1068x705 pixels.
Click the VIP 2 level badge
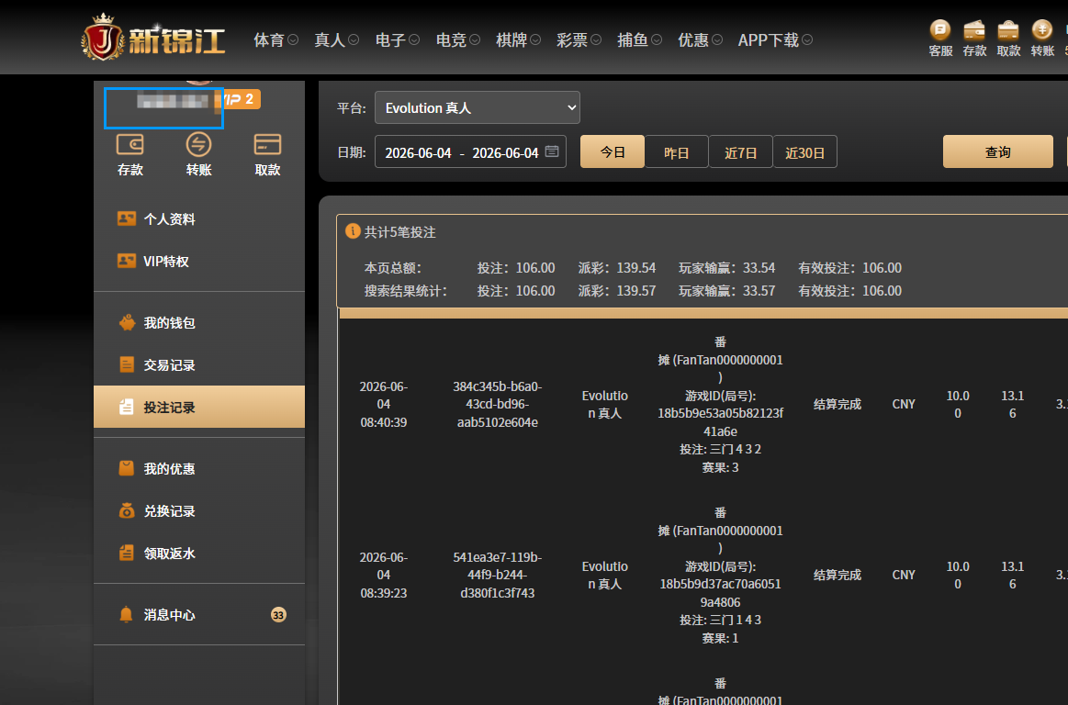pyautogui.click(x=238, y=99)
